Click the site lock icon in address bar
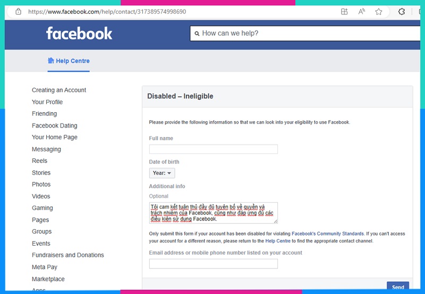 [18, 12]
